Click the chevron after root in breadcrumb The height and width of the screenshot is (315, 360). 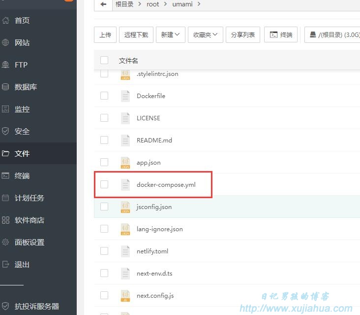[x=165, y=4]
